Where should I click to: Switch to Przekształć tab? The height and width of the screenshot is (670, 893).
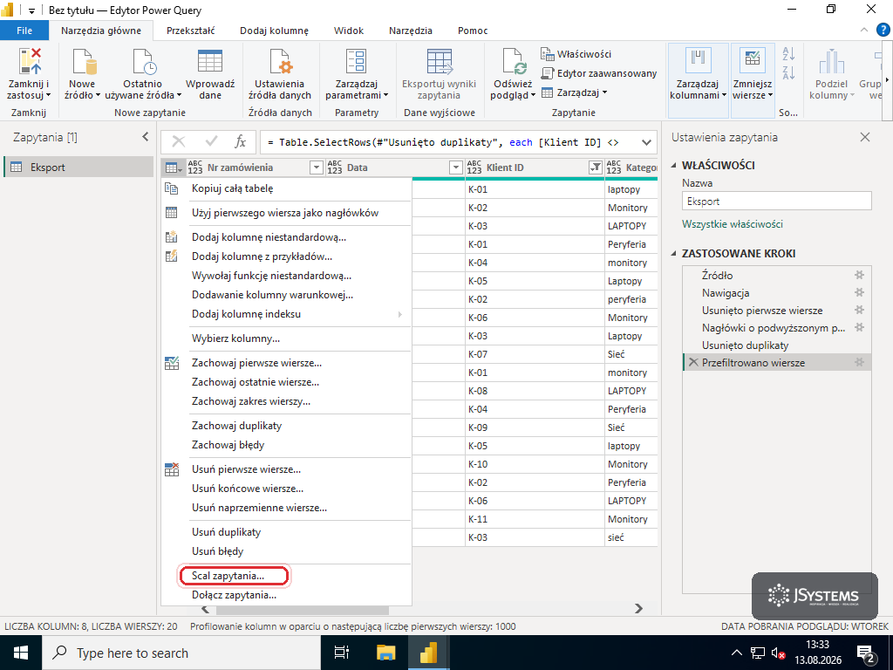pos(190,31)
